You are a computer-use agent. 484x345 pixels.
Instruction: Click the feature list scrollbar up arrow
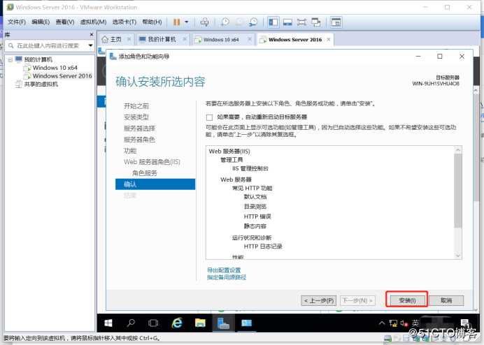457,150
